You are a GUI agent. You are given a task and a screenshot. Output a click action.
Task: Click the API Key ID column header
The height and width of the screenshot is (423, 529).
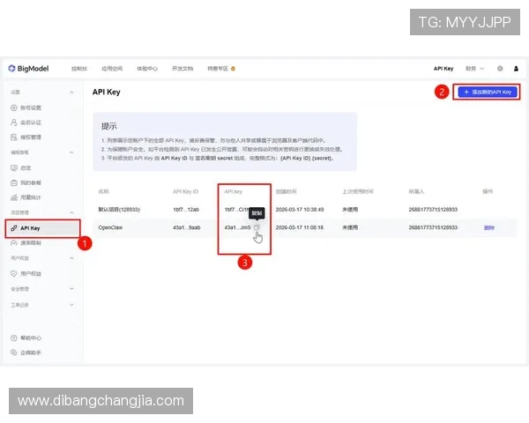185,191
